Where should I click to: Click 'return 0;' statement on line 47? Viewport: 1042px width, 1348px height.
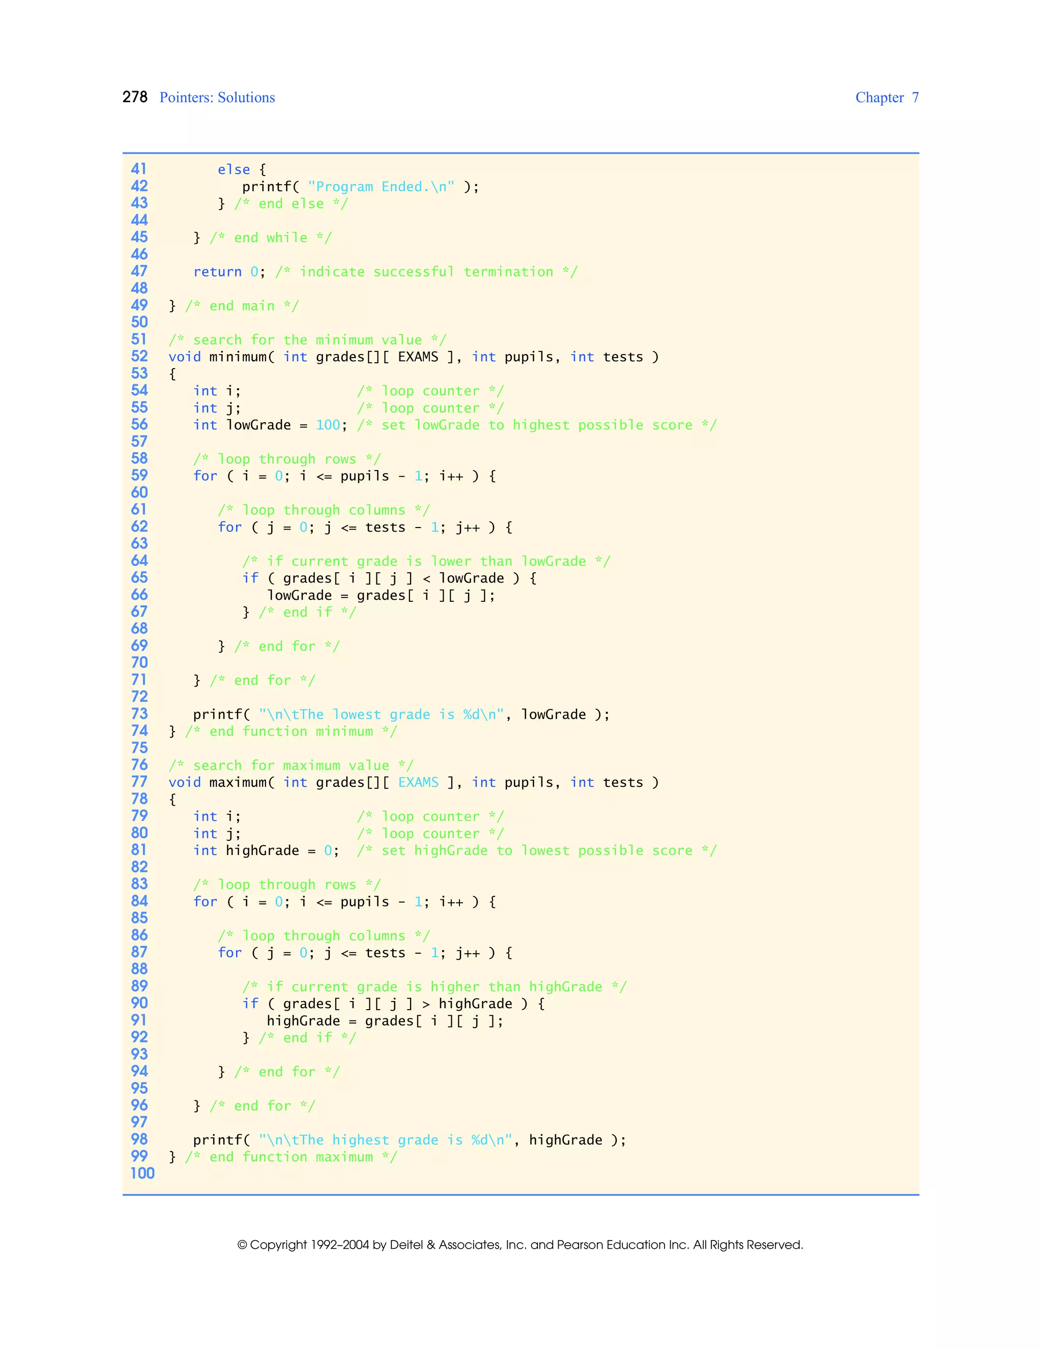(229, 272)
